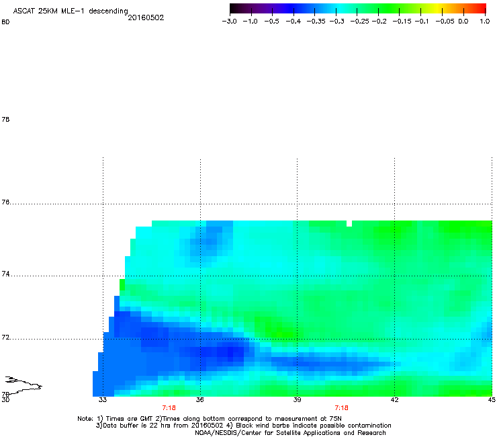This screenshot has height=437, width=497.
Task: Click the note line about 'Data buffer is 22 hrs'
Action: [243, 426]
